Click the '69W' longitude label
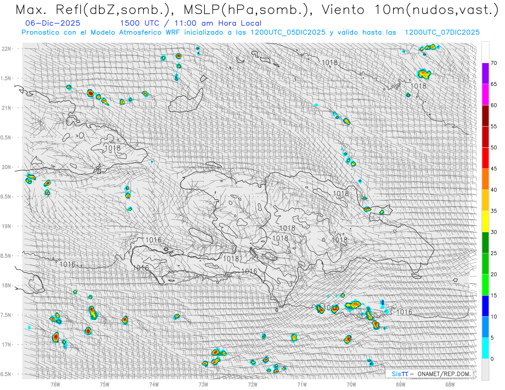The image size is (505, 390). point(401,384)
